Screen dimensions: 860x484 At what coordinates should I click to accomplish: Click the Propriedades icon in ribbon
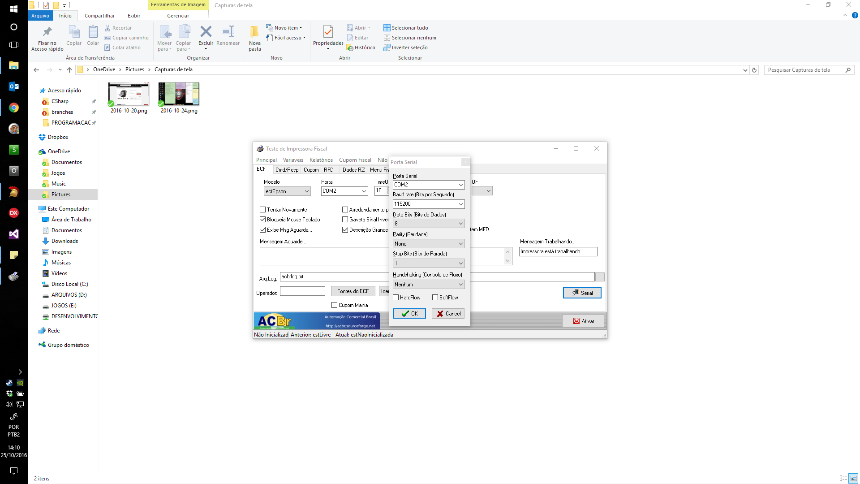pyautogui.click(x=328, y=32)
